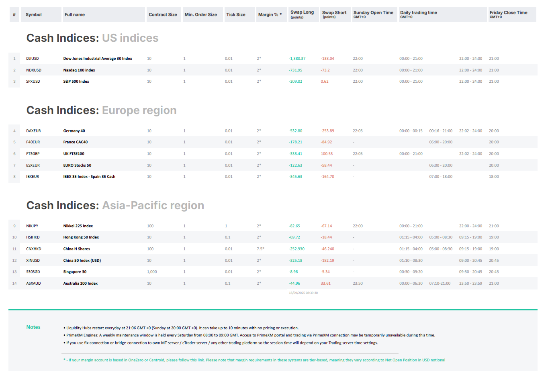Select the S30SGD symbol
Screen dimensions: 550x371
[33, 272]
